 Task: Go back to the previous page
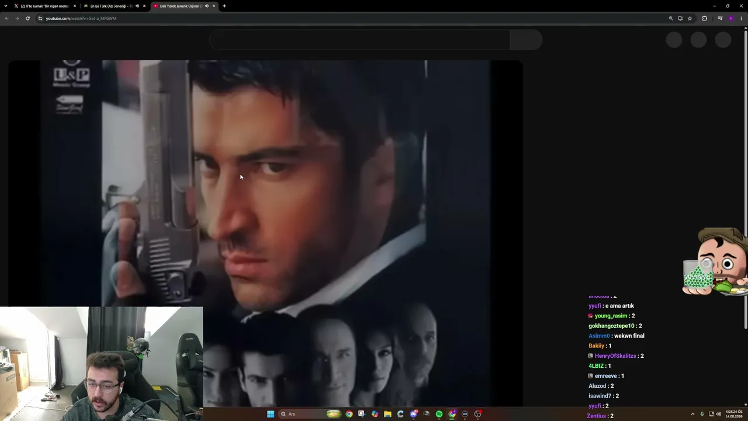pyautogui.click(x=7, y=18)
